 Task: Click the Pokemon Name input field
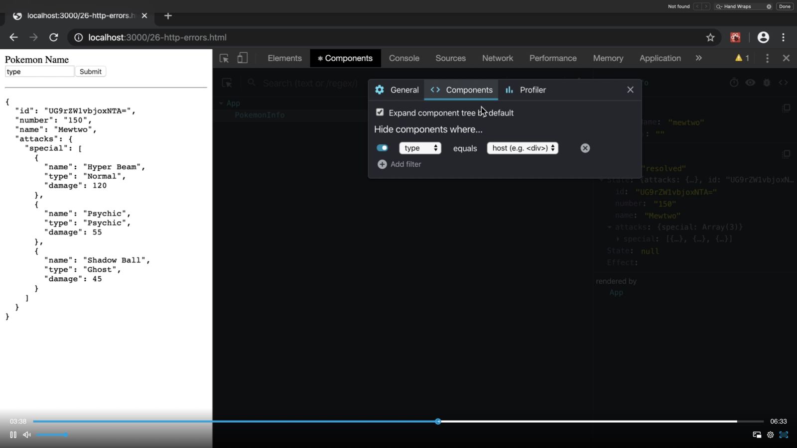tap(39, 72)
